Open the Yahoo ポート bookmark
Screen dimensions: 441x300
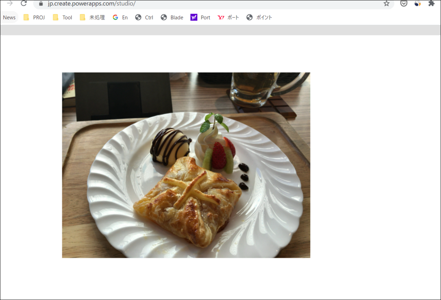pos(228,17)
